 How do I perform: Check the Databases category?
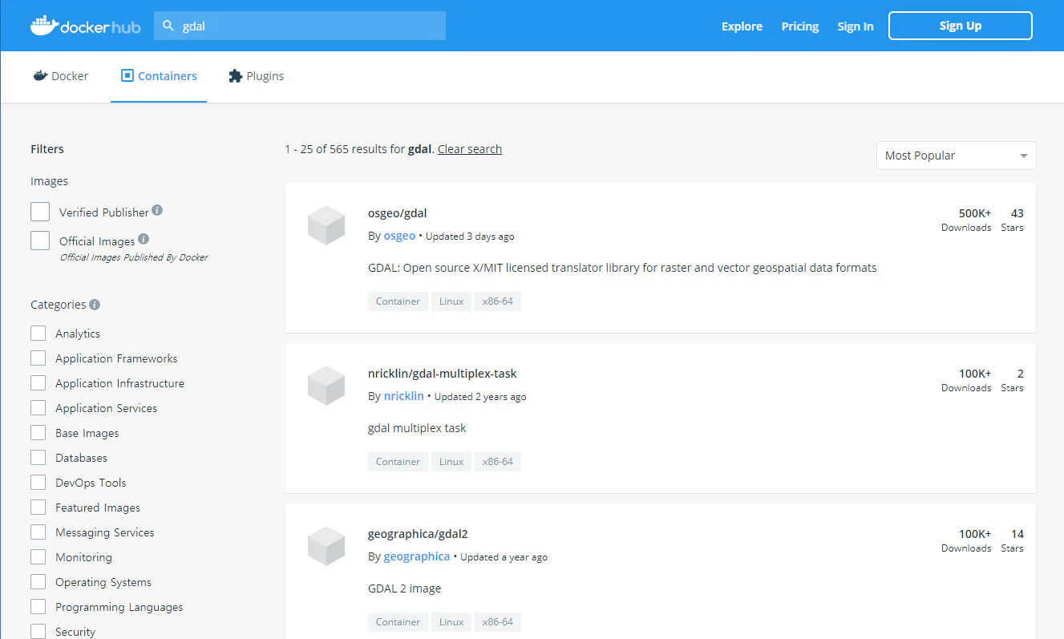pyautogui.click(x=38, y=458)
